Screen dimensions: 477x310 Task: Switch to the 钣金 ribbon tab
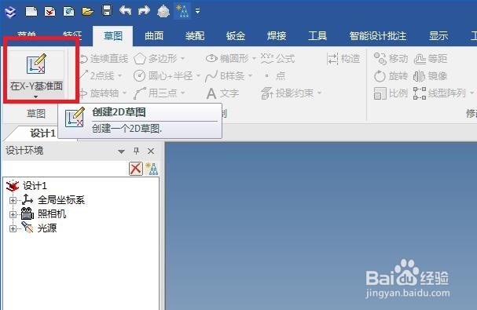point(236,36)
